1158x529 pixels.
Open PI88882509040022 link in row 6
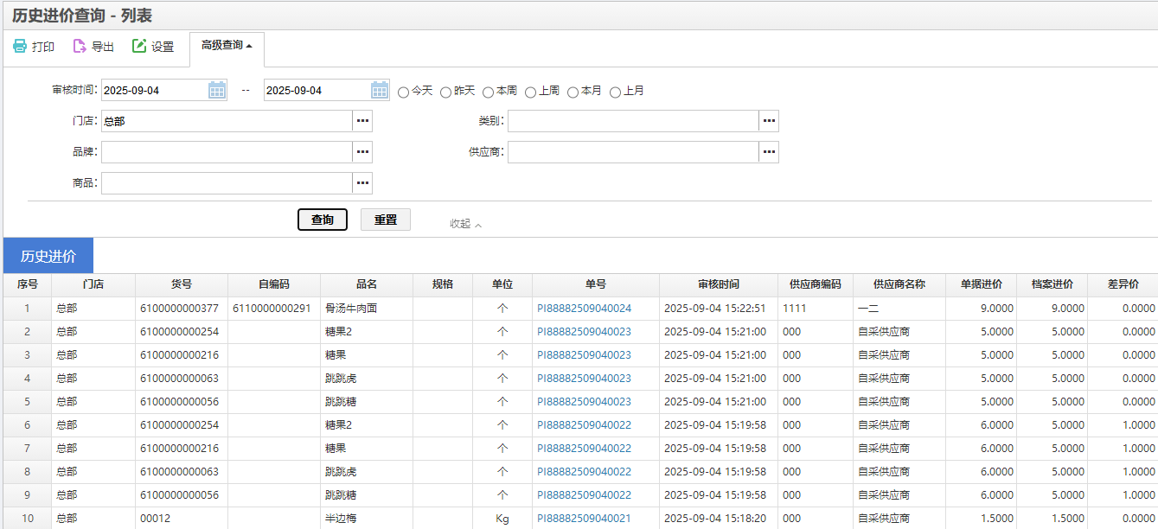(584, 425)
